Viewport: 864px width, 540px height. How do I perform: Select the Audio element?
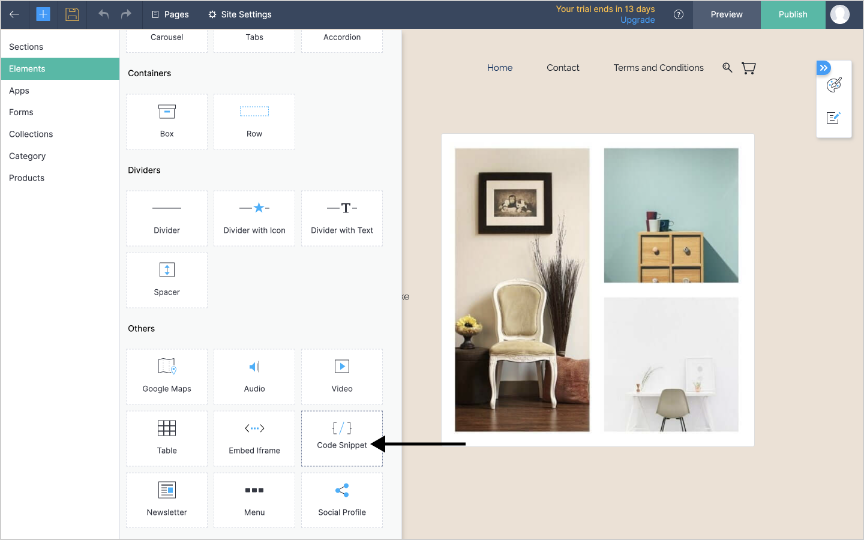[254, 377]
